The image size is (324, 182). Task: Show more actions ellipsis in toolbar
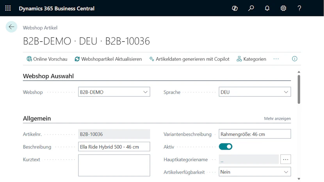coord(276,59)
